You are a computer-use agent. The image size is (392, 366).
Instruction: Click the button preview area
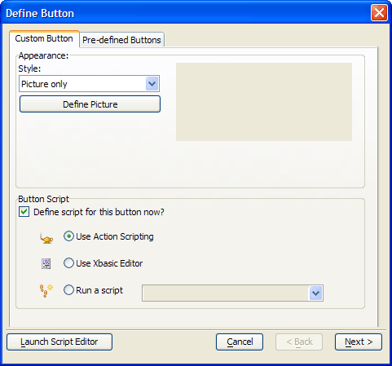click(264, 102)
